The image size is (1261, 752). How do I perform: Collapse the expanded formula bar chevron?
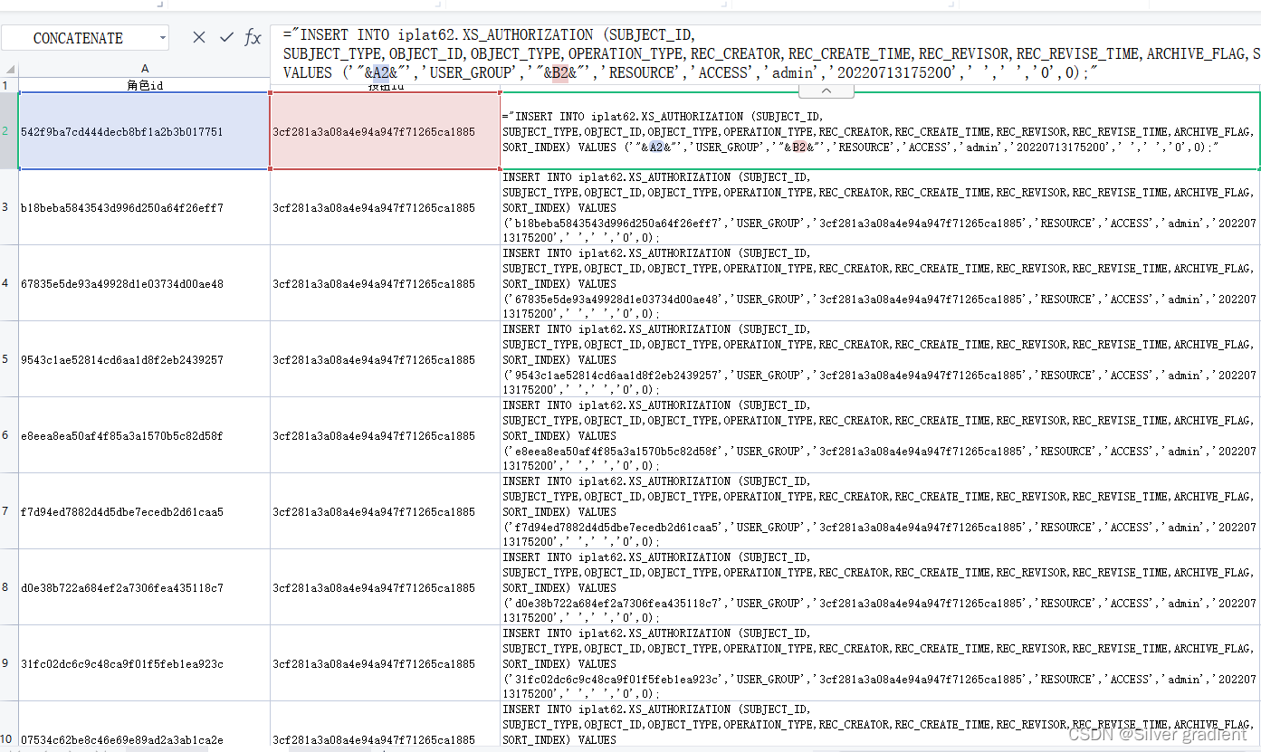[826, 90]
